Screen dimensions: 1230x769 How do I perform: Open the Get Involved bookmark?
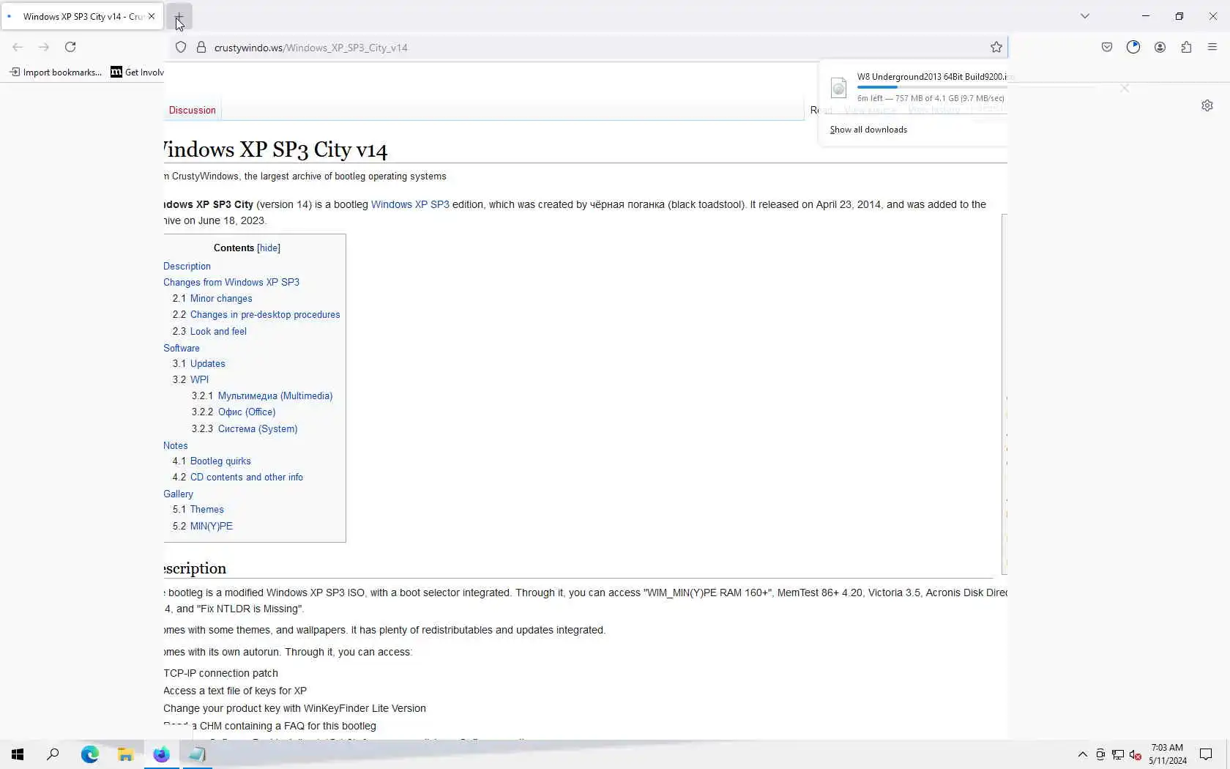coord(138,72)
